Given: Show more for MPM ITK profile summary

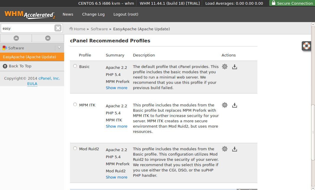Looking at the screenshot, I should (x=116, y=126).
